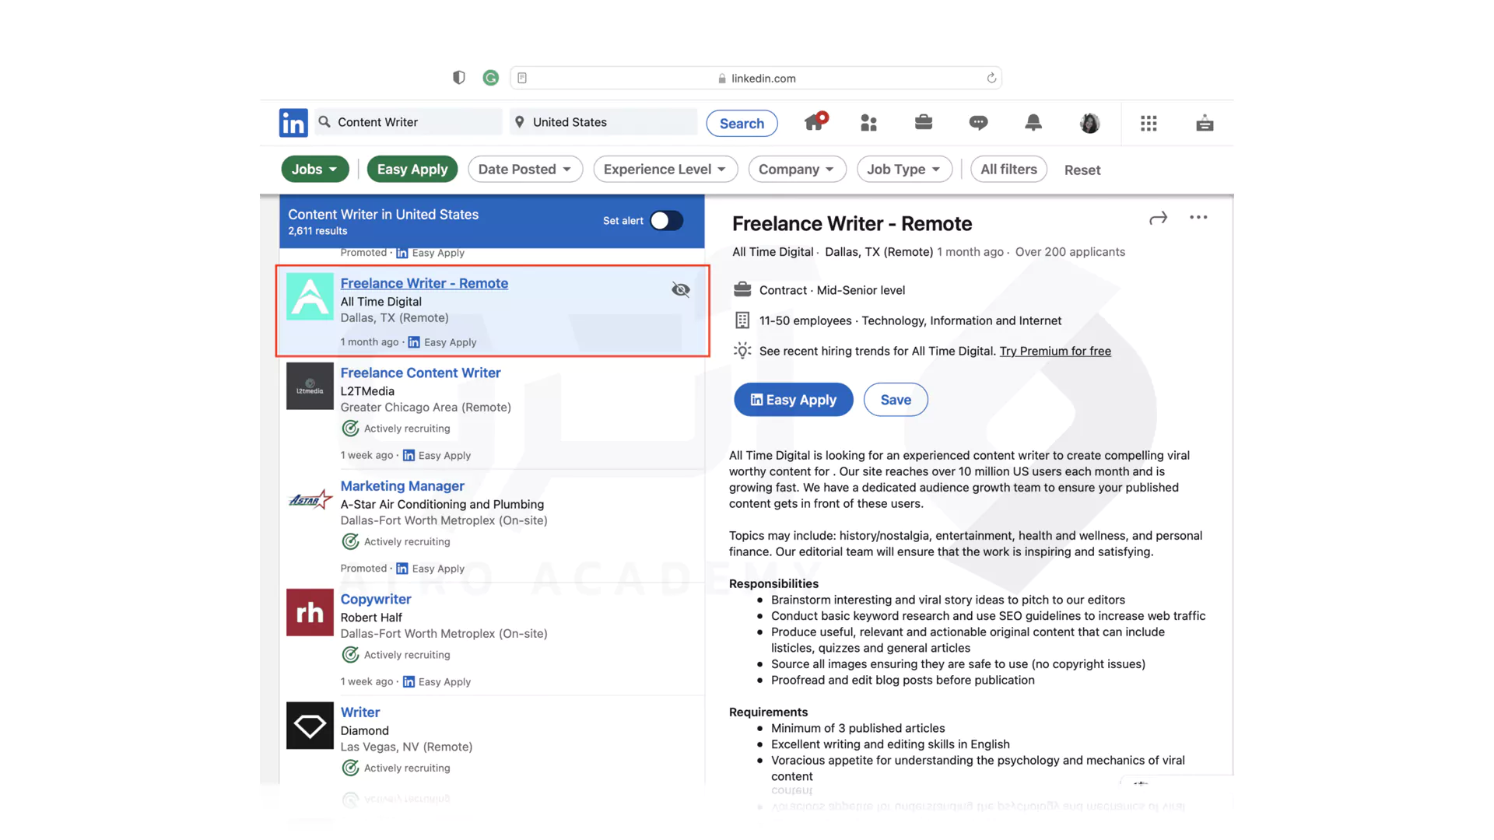Click Diamond company logo

310,726
